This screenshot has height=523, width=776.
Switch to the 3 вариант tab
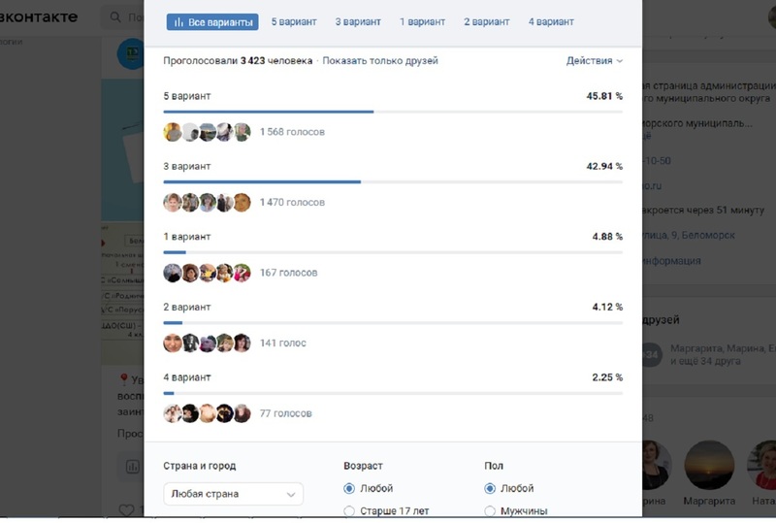click(358, 21)
